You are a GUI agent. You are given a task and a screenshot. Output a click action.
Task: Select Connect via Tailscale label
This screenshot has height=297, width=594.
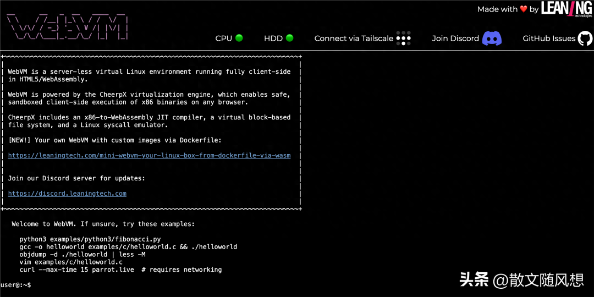coord(354,38)
